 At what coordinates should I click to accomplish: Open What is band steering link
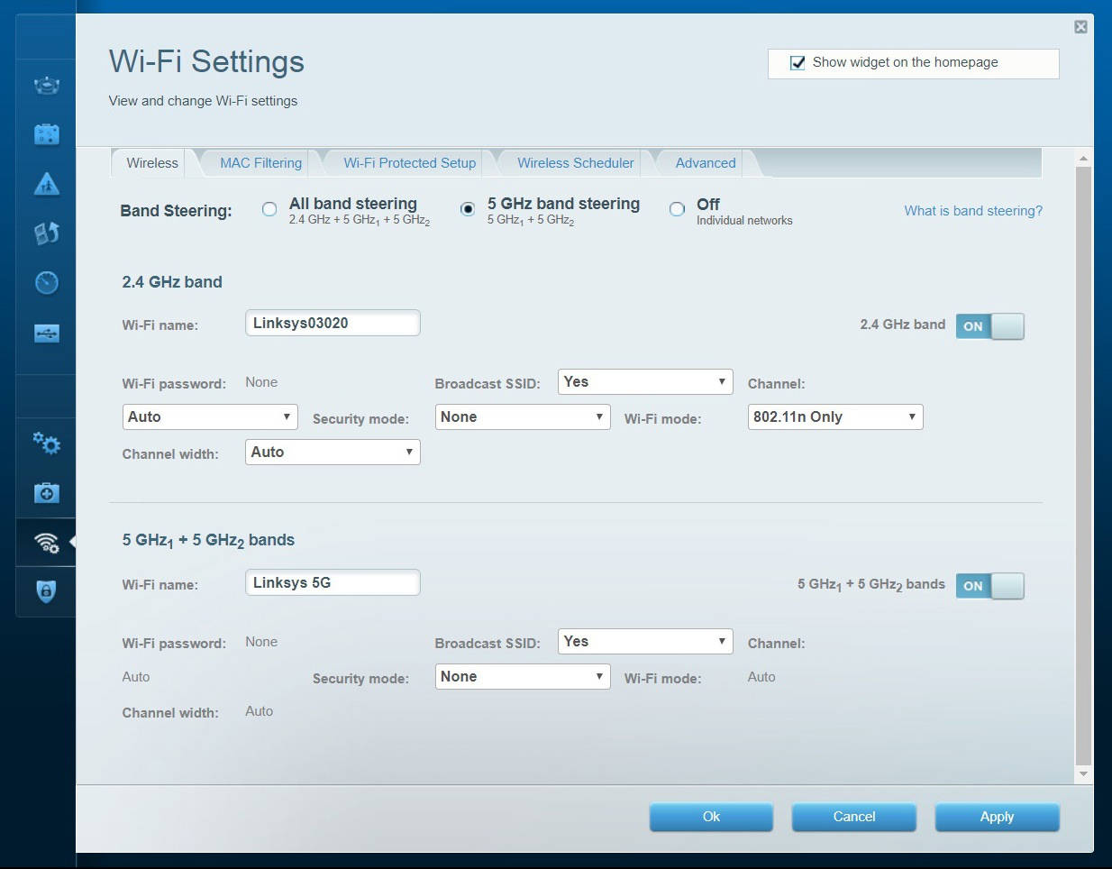click(x=973, y=210)
